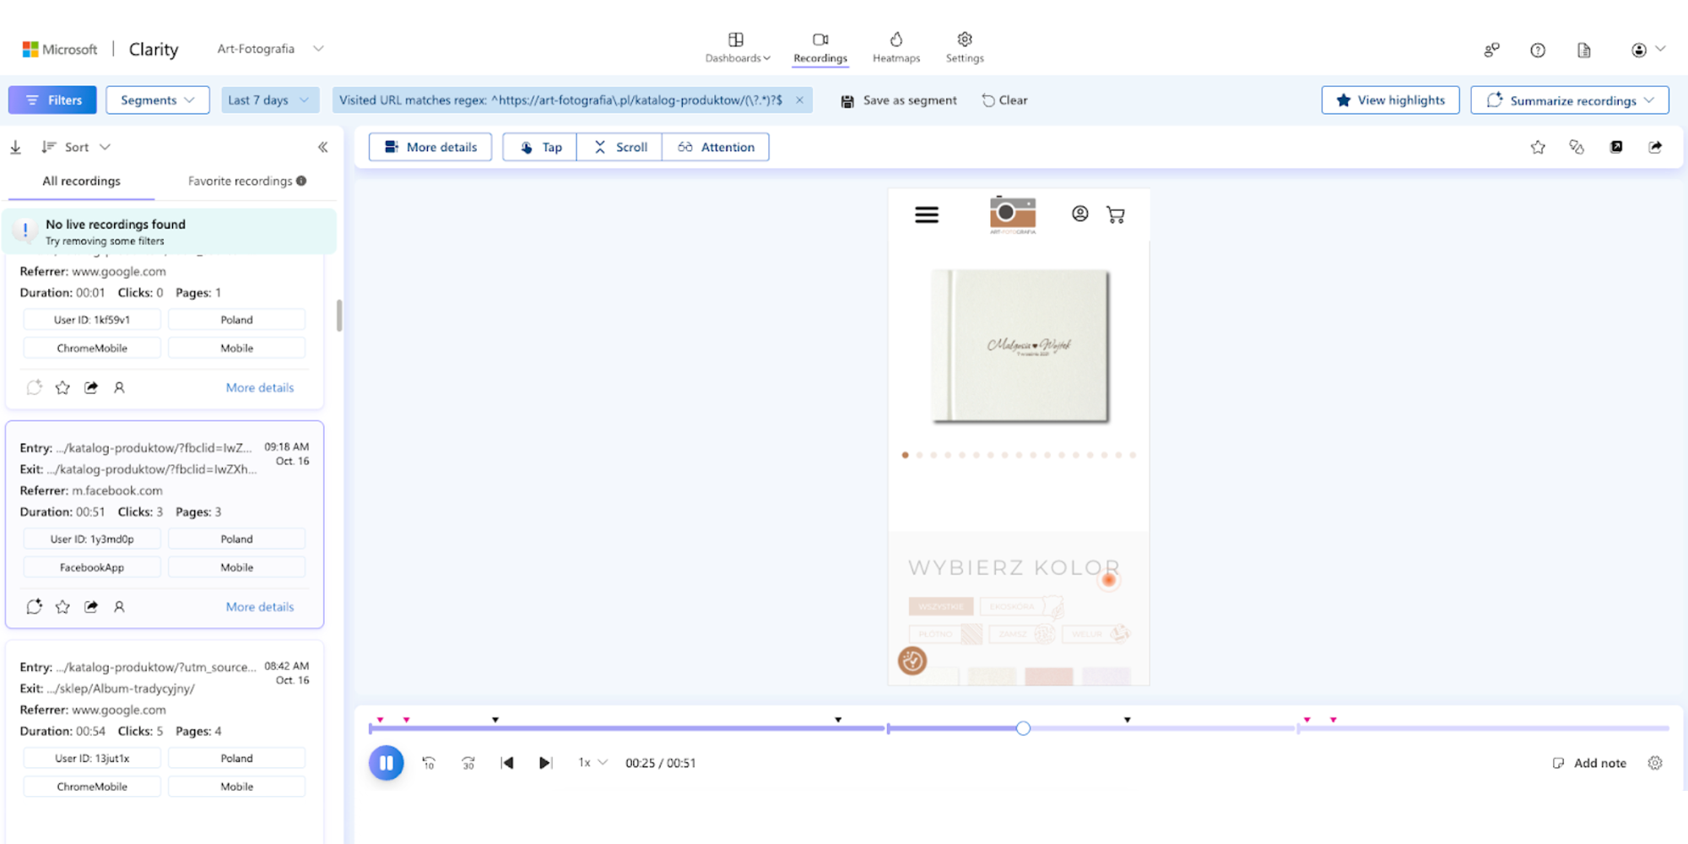This screenshot has width=1688, height=844.
Task: Click the playback timeline scrubber handle
Action: 1023,728
